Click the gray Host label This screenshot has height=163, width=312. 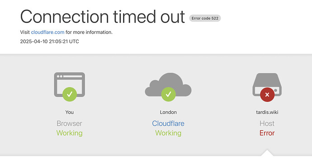point(267,123)
